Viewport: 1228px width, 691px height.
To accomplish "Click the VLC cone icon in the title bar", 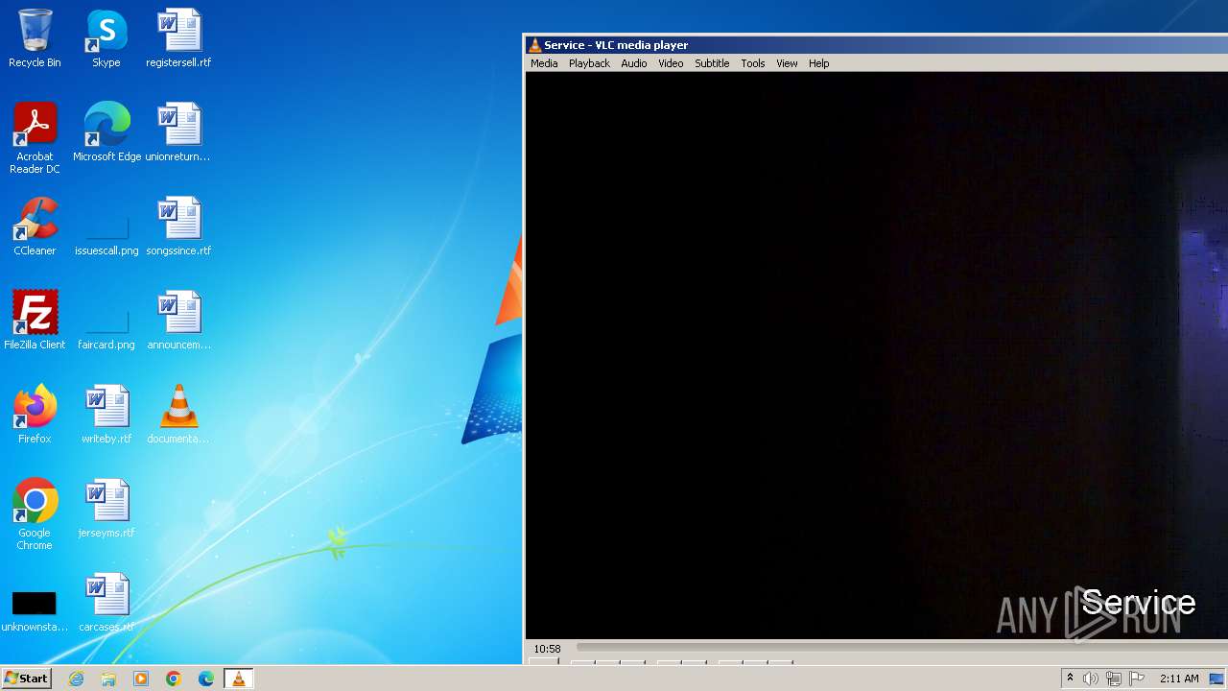I will (535, 45).
